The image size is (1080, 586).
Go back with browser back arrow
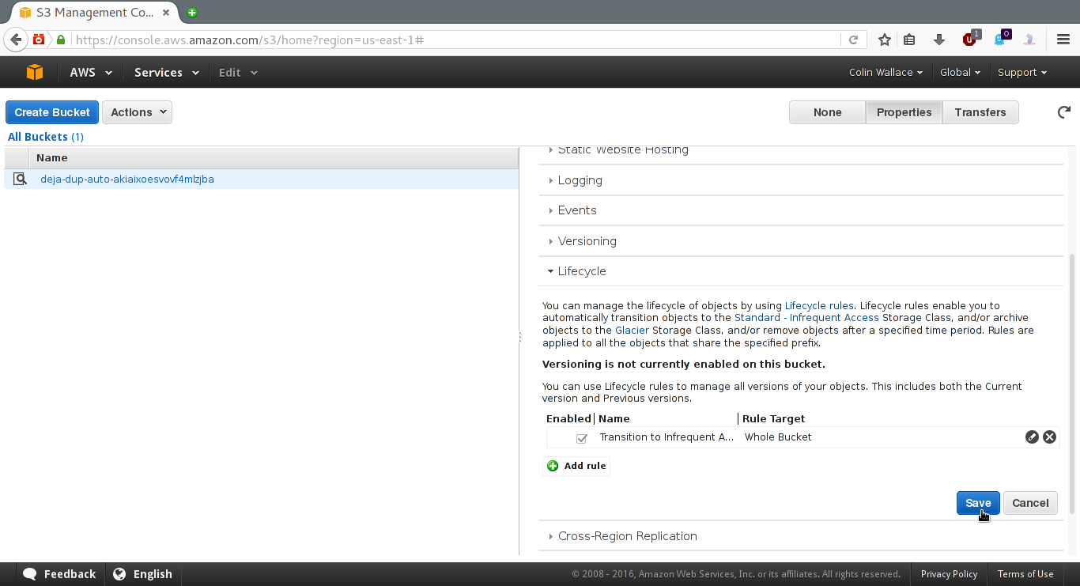[16, 40]
